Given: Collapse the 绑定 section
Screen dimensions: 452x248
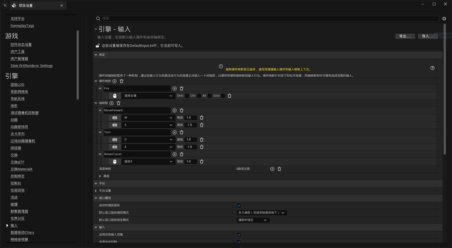Looking at the screenshot, I should 96,55.
